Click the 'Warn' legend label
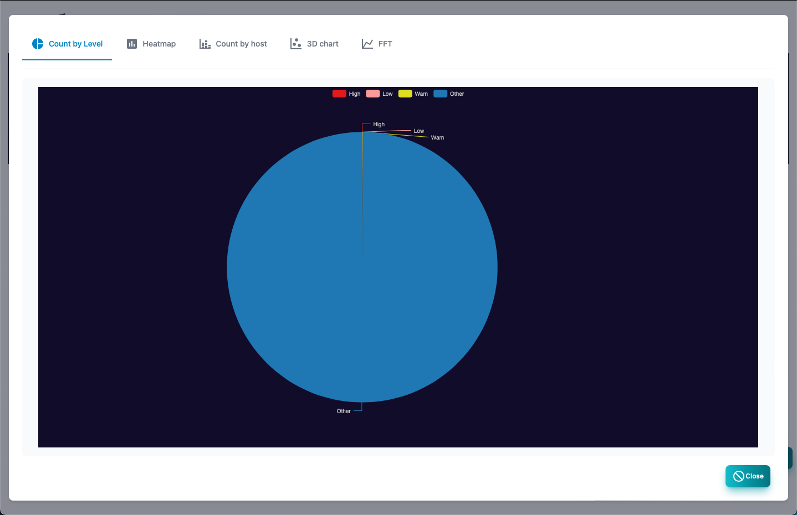Screen dimensions: 797x515 point(421,94)
